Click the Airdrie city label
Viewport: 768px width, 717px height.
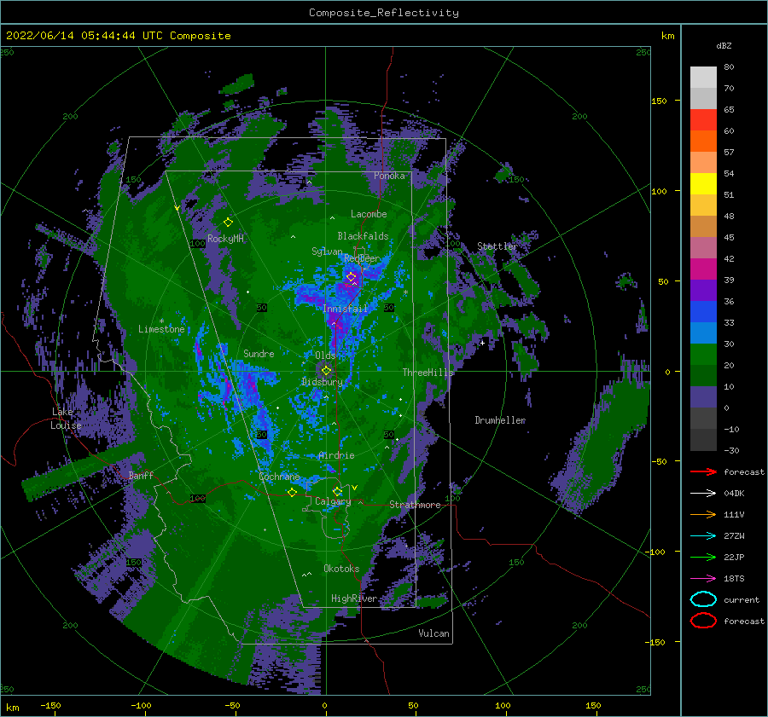pyautogui.click(x=336, y=455)
